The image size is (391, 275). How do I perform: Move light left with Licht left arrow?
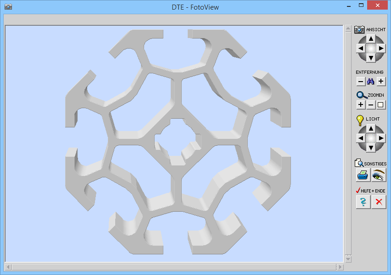361,138
